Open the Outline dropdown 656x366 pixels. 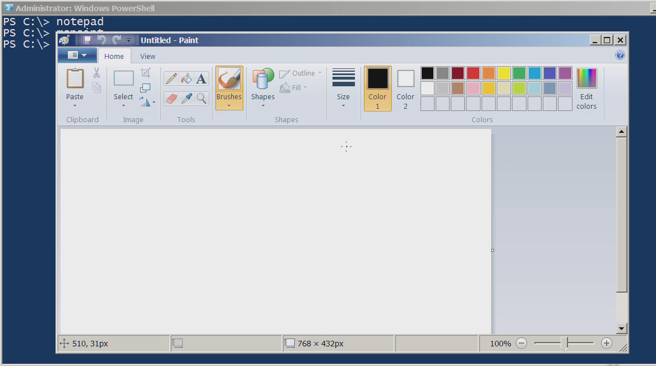(301, 73)
